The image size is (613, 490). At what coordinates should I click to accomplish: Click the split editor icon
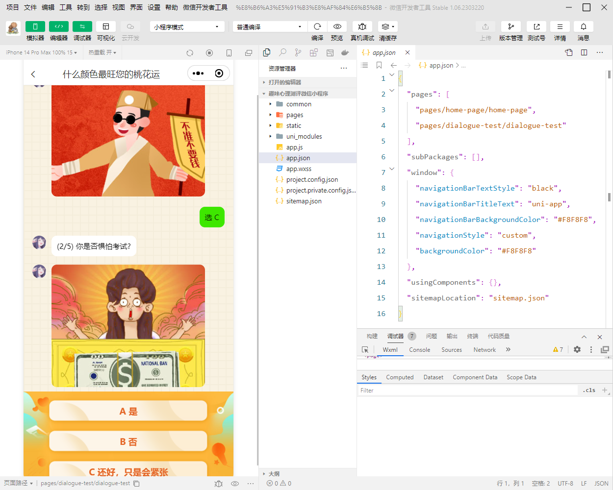[584, 52]
